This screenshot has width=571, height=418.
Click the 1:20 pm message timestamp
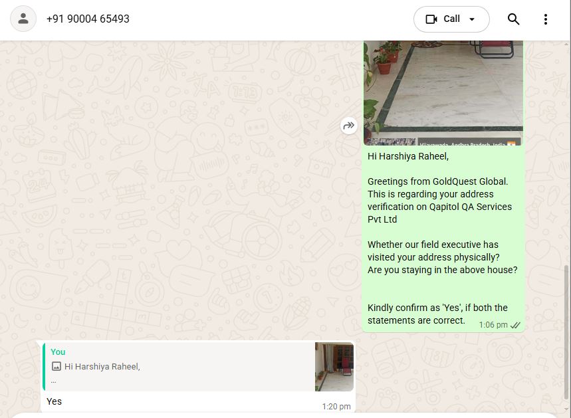[336, 406]
